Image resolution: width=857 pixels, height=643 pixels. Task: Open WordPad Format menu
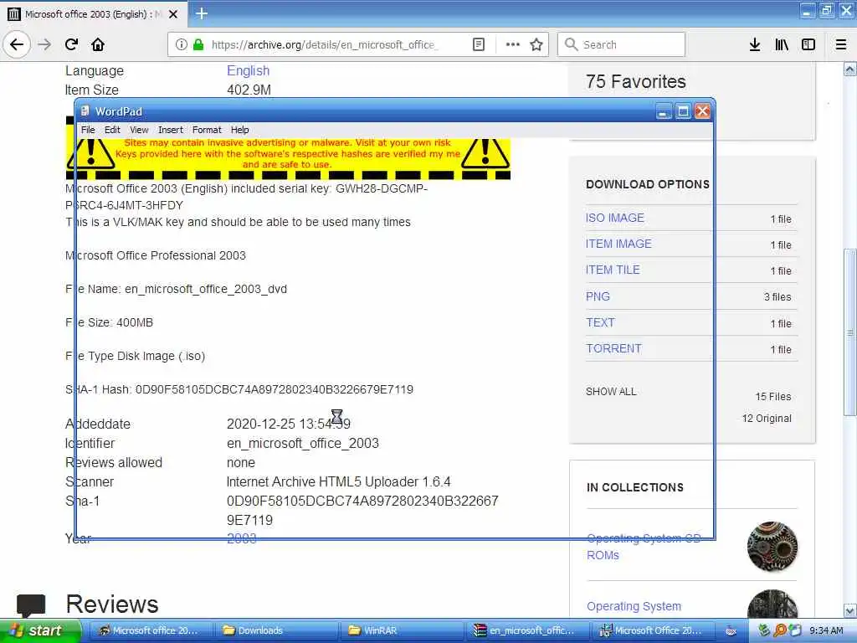[207, 130]
